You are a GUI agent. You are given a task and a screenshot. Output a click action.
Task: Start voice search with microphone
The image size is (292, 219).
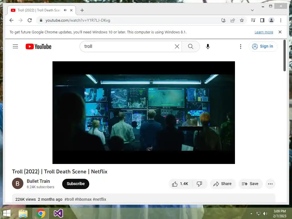(x=208, y=46)
